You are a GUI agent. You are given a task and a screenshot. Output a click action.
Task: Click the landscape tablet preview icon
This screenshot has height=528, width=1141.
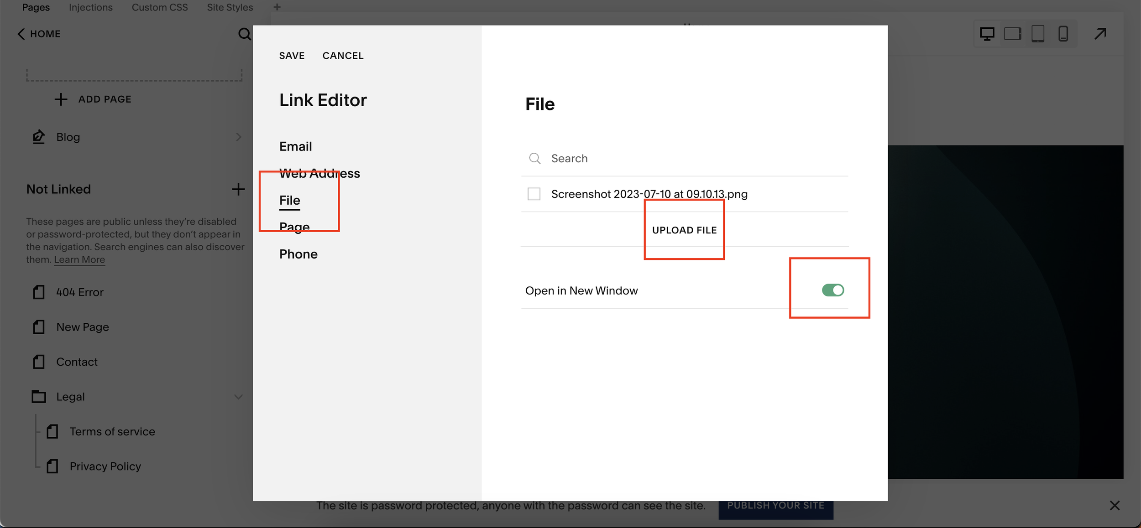tap(1012, 34)
